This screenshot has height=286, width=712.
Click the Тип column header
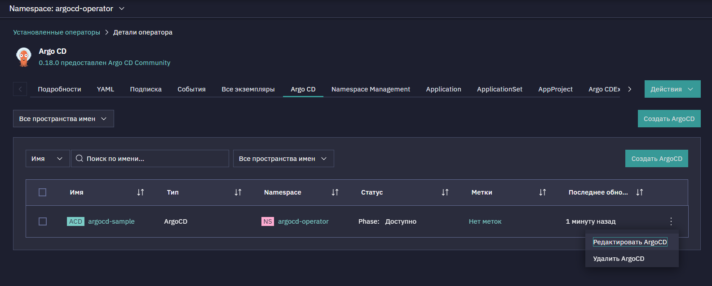point(173,192)
